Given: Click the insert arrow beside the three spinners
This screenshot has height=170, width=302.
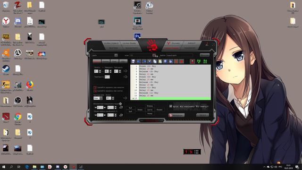Looking at the screenshot, I should pyautogui.click(x=125, y=71).
